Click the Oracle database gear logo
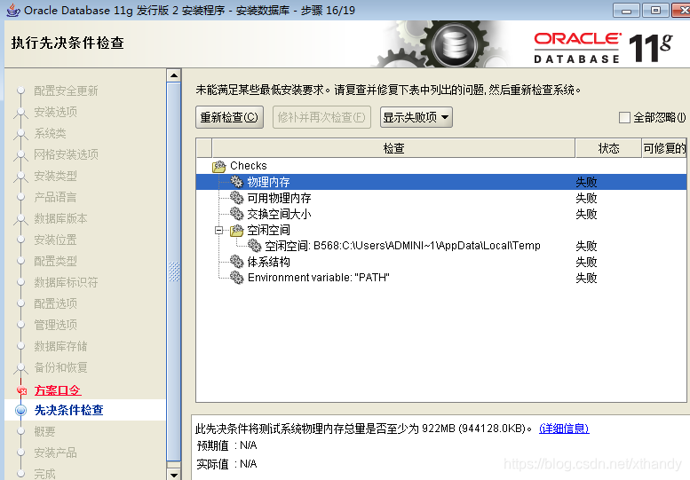The width and height of the screenshot is (690, 480). pyautogui.click(x=453, y=44)
